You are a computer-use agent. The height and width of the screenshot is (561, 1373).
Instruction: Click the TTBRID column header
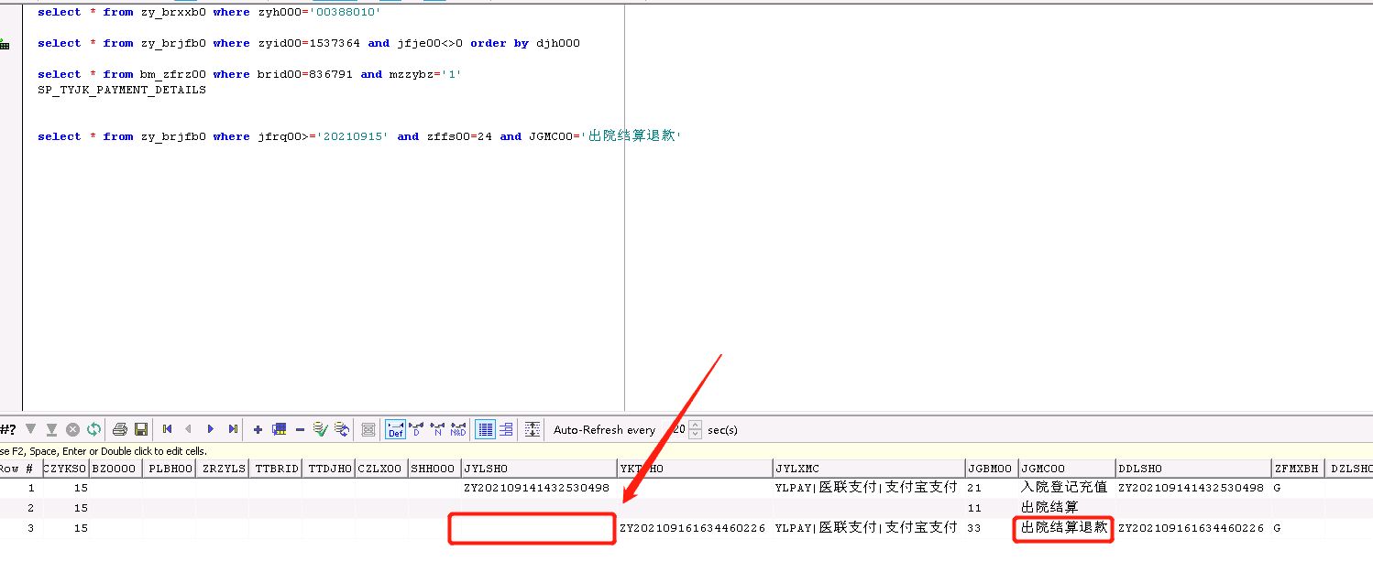click(x=276, y=469)
